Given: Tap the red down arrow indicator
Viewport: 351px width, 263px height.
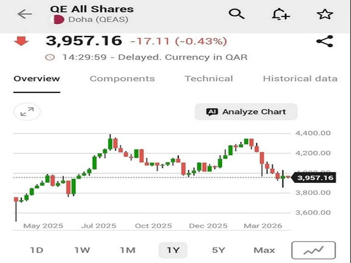Looking at the screenshot, I should pyautogui.click(x=21, y=41).
